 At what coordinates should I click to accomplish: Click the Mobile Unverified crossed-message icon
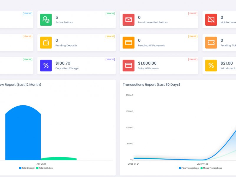[x=211, y=20]
